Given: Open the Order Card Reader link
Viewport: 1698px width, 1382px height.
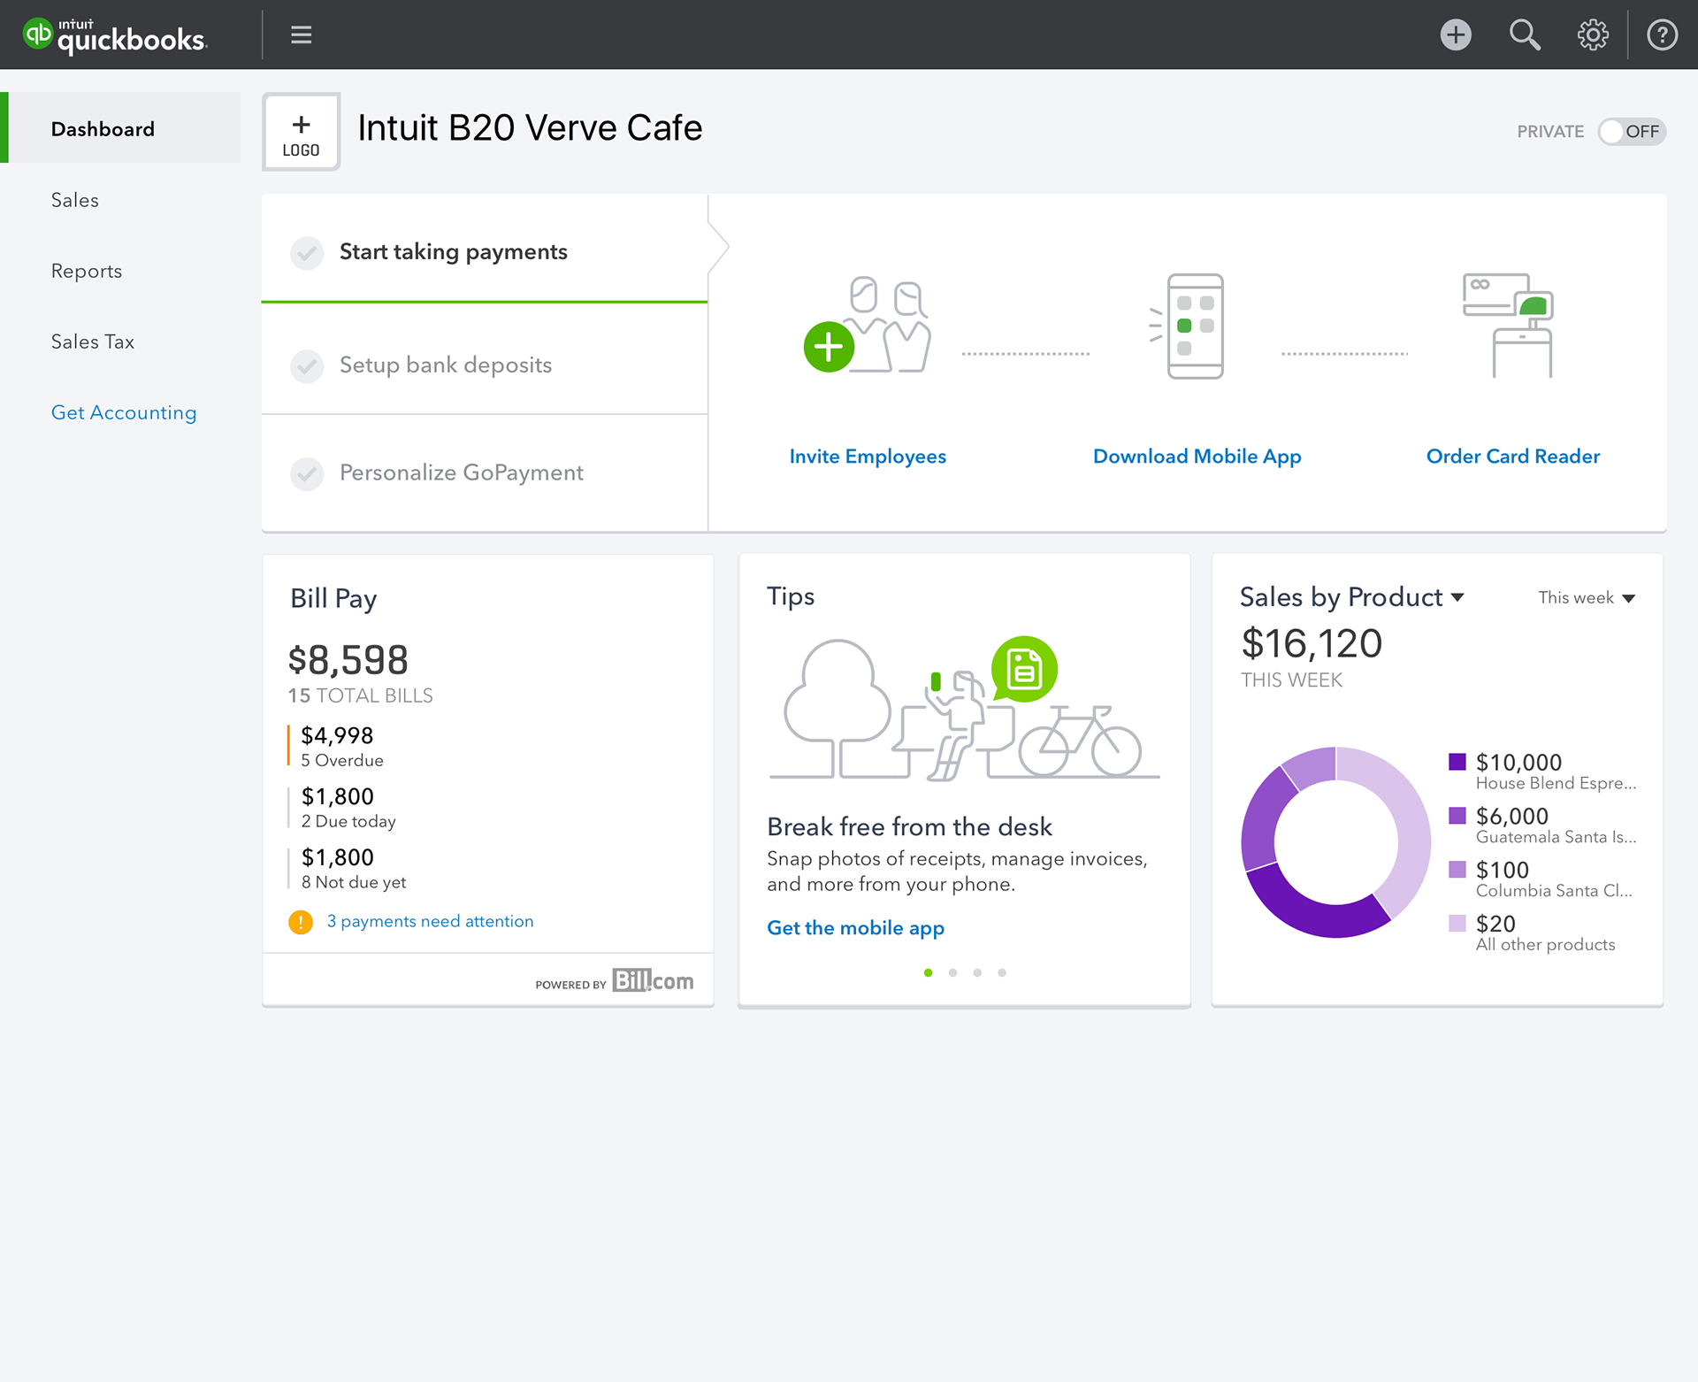Looking at the screenshot, I should click(1513, 457).
